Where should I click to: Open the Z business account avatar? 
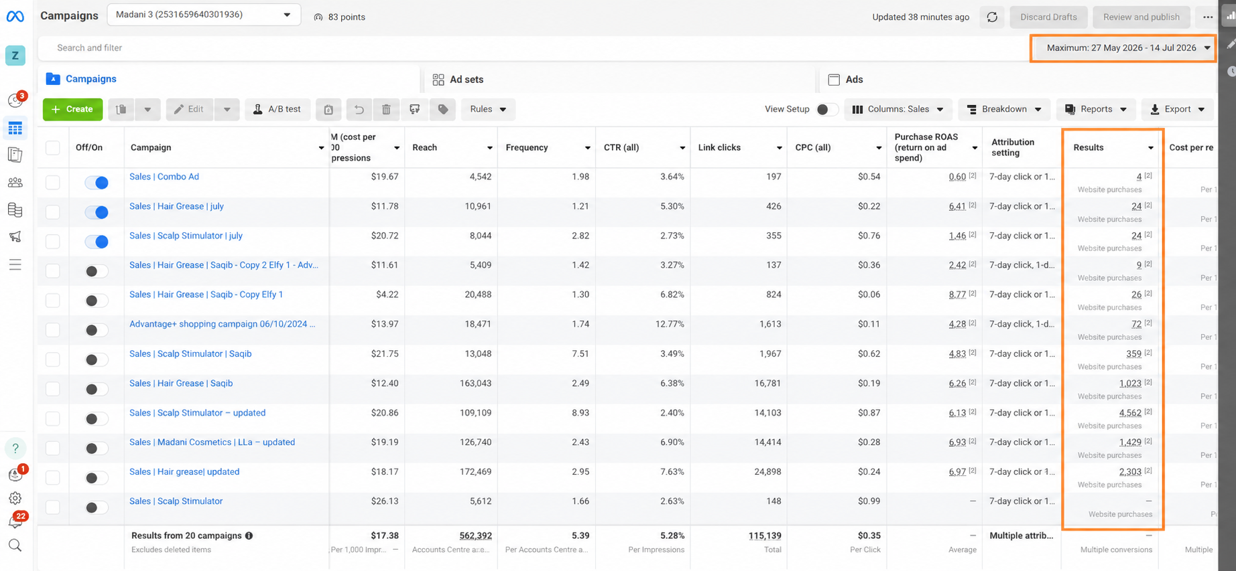(x=15, y=56)
